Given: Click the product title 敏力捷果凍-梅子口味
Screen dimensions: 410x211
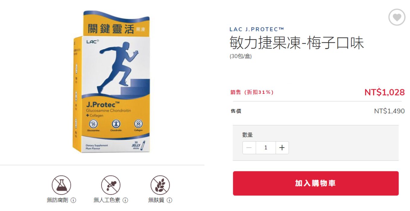Looking at the screenshot, I should [297, 42].
